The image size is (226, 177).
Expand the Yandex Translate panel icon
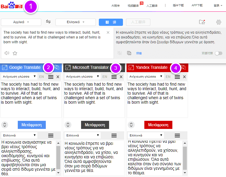131,67
